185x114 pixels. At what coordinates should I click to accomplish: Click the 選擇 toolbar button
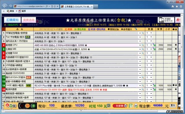22,11
